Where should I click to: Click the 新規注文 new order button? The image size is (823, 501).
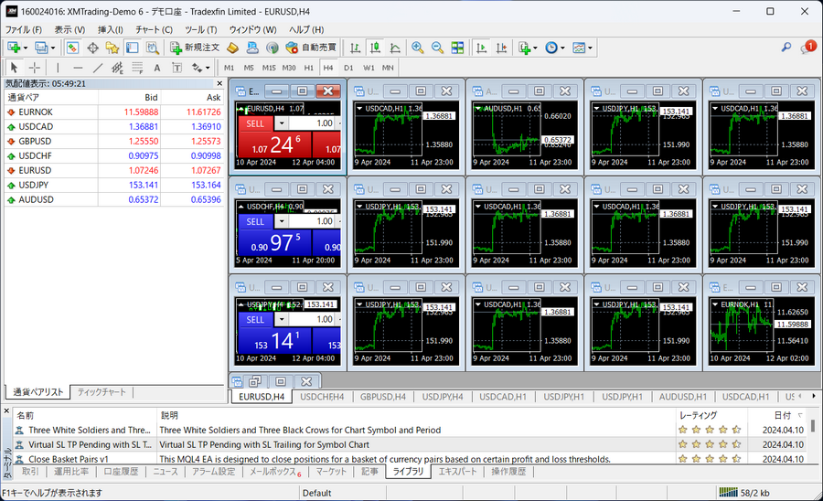195,48
